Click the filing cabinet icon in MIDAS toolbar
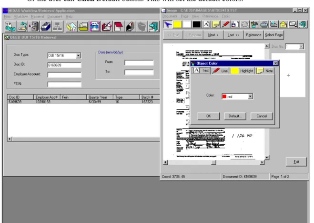 [34, 26]
